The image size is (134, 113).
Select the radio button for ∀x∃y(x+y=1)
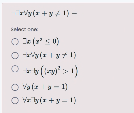click(x=15, y=101)
